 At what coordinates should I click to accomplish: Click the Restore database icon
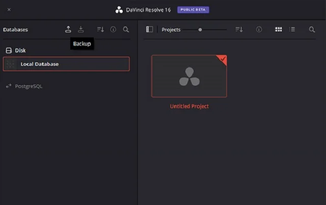[81, 30]
